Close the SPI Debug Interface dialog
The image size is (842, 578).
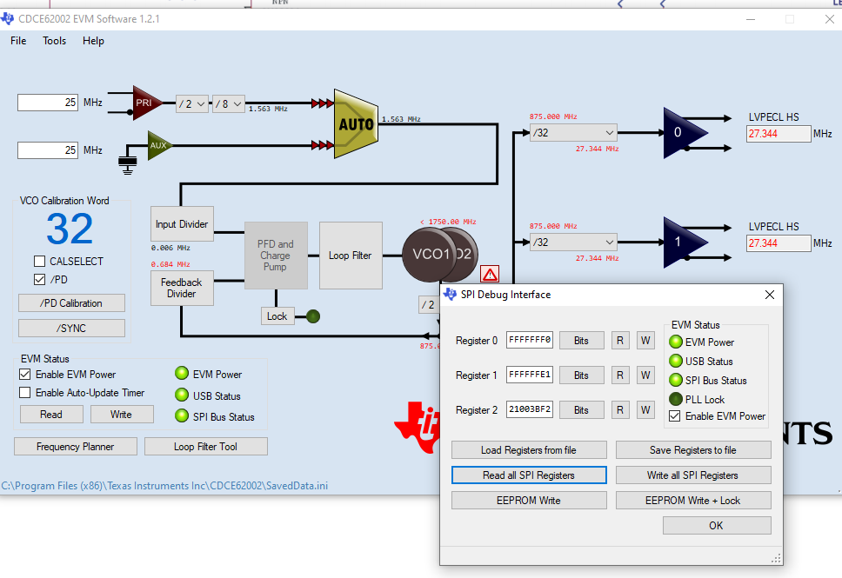click(770, 295)
